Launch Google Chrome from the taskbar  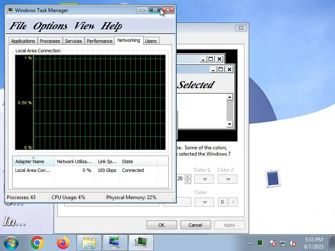point(37,243)
